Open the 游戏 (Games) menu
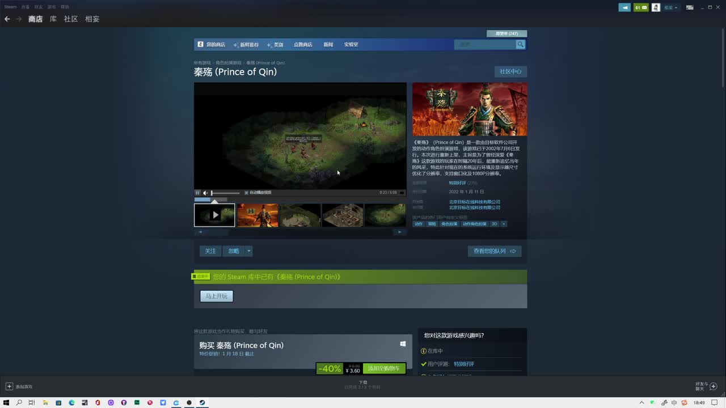This screenshot has height=408, width=726. pyautogui.click(x=52, y=7)
